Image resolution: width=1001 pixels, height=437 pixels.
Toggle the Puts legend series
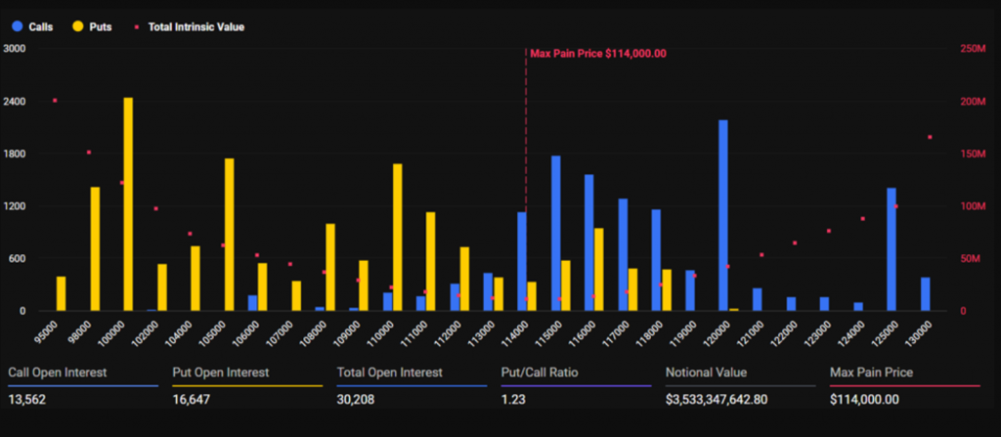pos(100,26)
